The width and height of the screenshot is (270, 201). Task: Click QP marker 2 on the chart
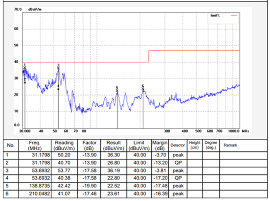pyautogui.click(x=25, y=83)
